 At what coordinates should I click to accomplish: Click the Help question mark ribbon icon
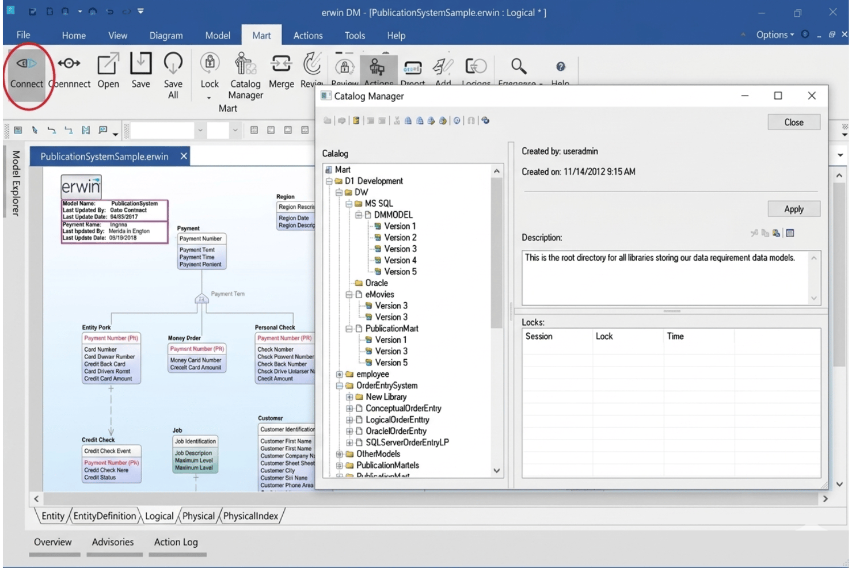pyautogui.click(x=561, y=67)
